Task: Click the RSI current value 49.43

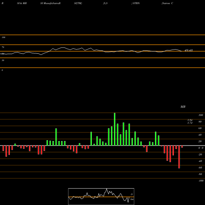Action: [x=189, y=50]
